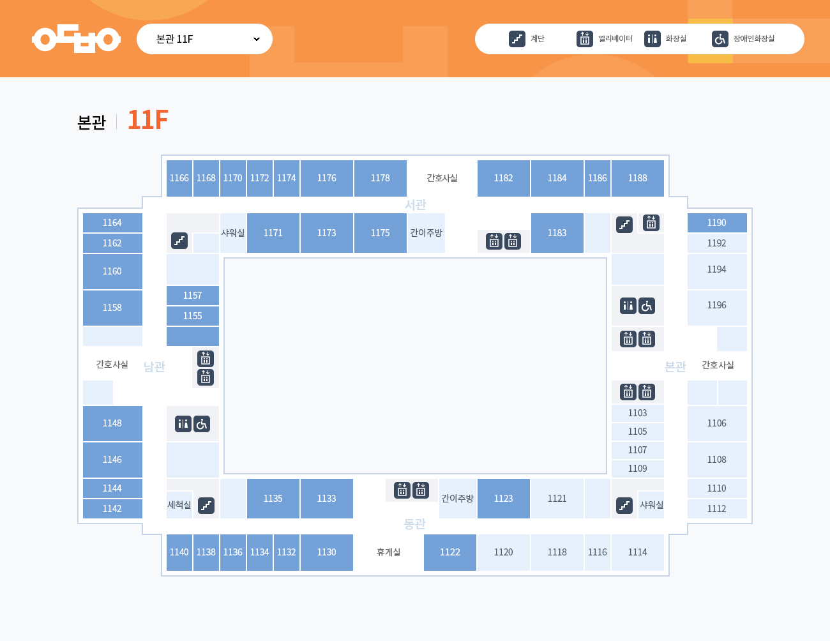Click the 간호사실 label beside 남관
The image size is (830, 641).
pyautogui.click(x=112, y=365)
